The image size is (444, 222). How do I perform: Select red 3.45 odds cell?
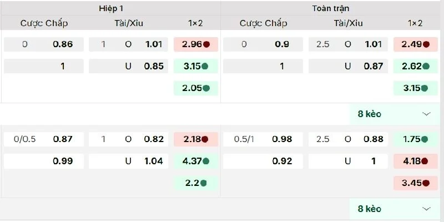point(414,183)
